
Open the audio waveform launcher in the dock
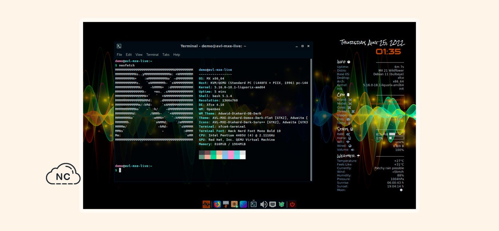(x=206, y=204)
